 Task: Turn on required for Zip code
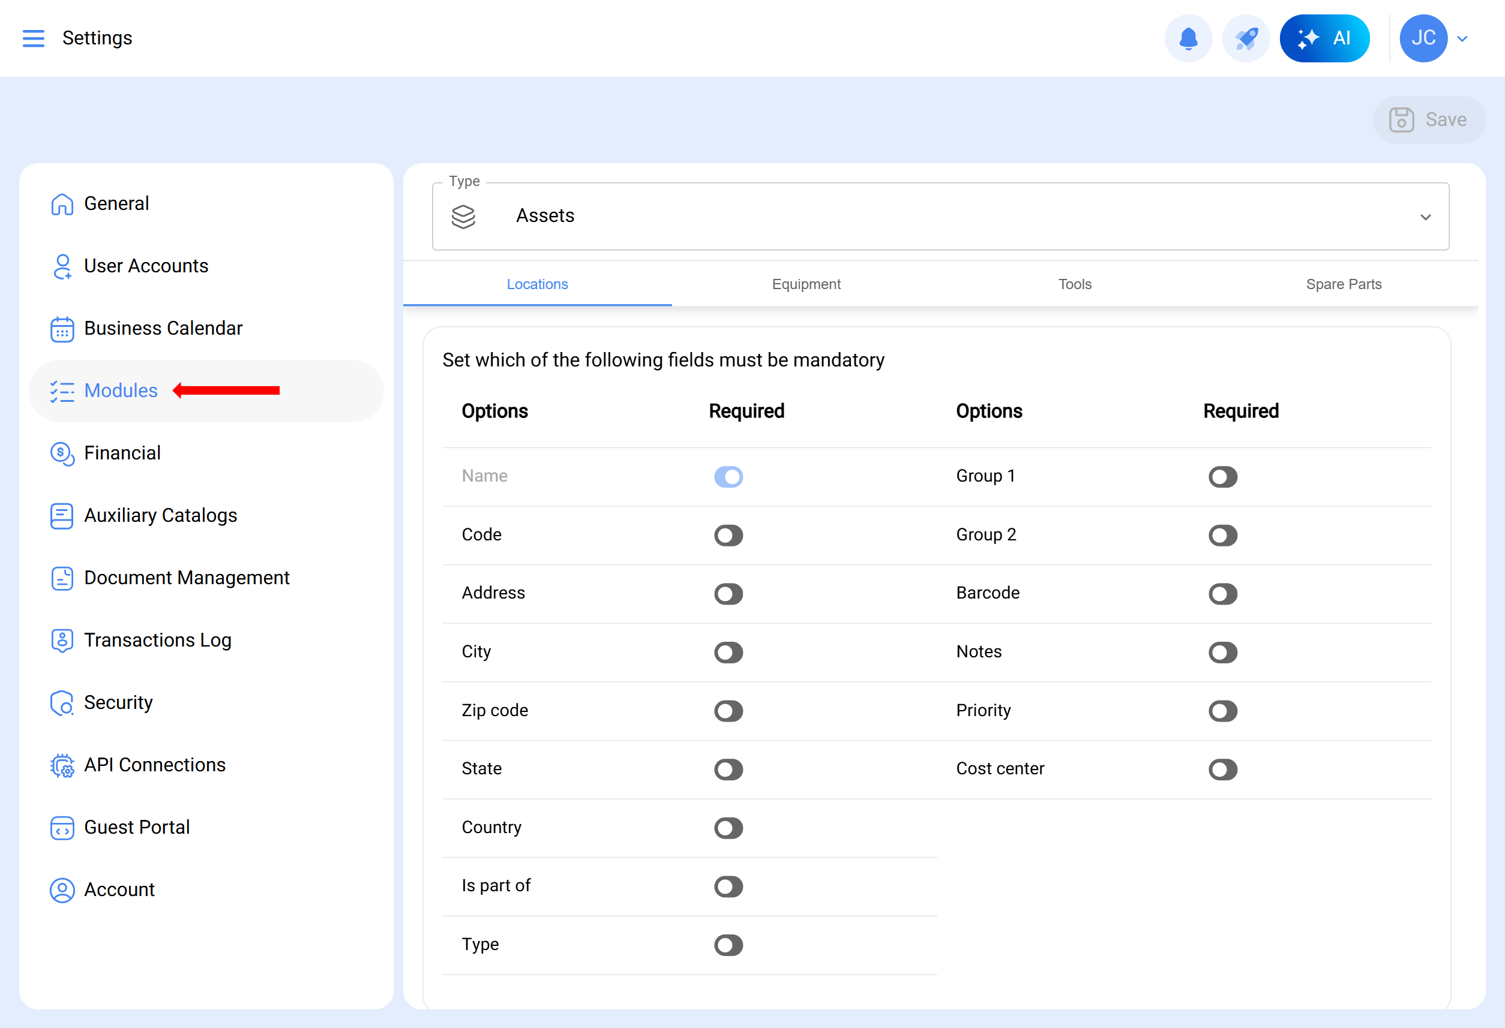point(728,711)
